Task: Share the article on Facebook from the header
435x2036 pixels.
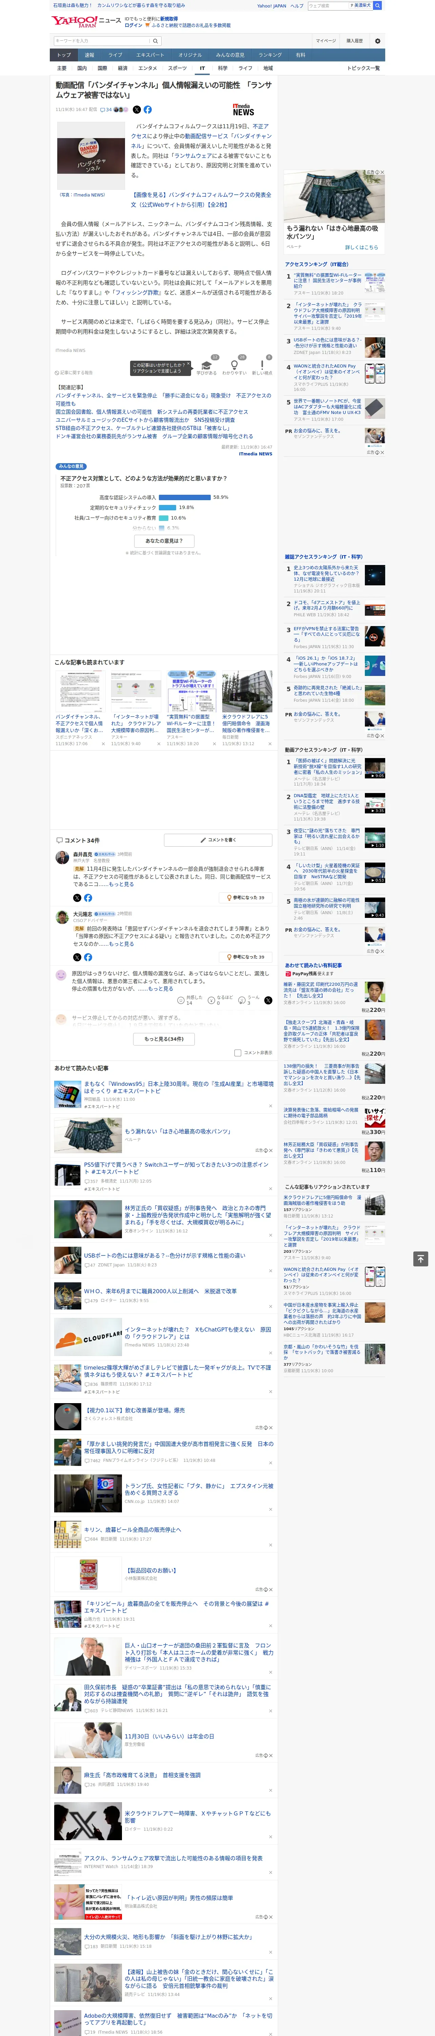Action: (148, 110)
